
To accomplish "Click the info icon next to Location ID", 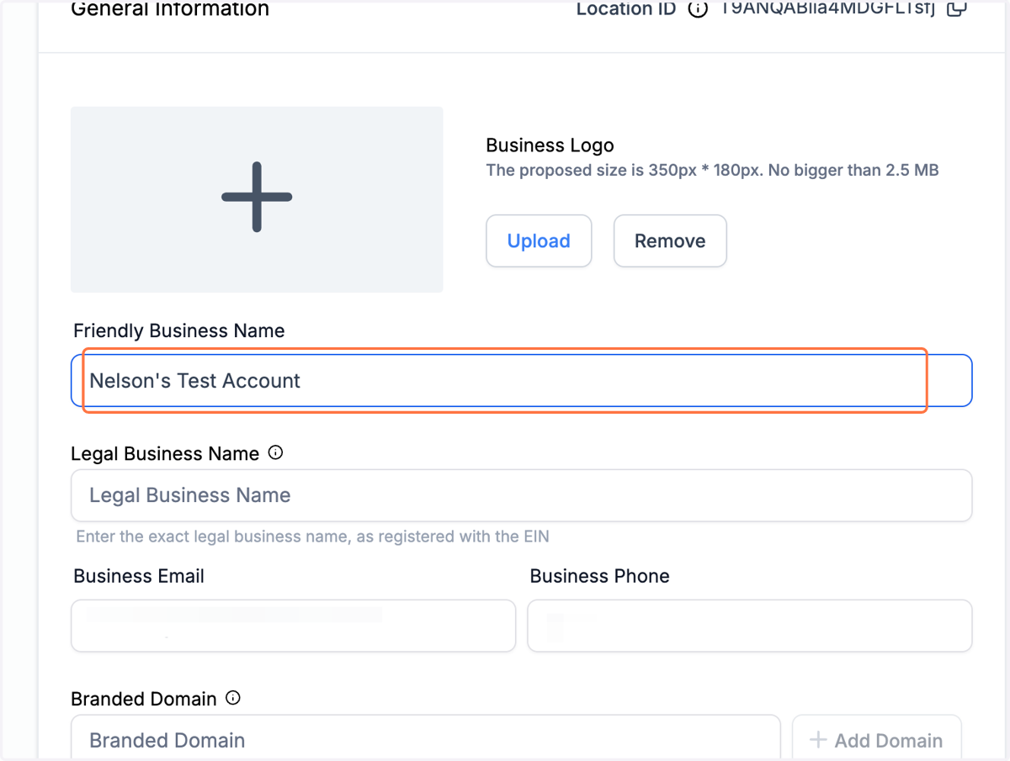I will [697, 10].
